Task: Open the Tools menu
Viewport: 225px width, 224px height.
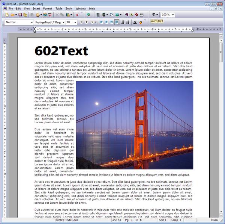Action: [x=69, y=9]
